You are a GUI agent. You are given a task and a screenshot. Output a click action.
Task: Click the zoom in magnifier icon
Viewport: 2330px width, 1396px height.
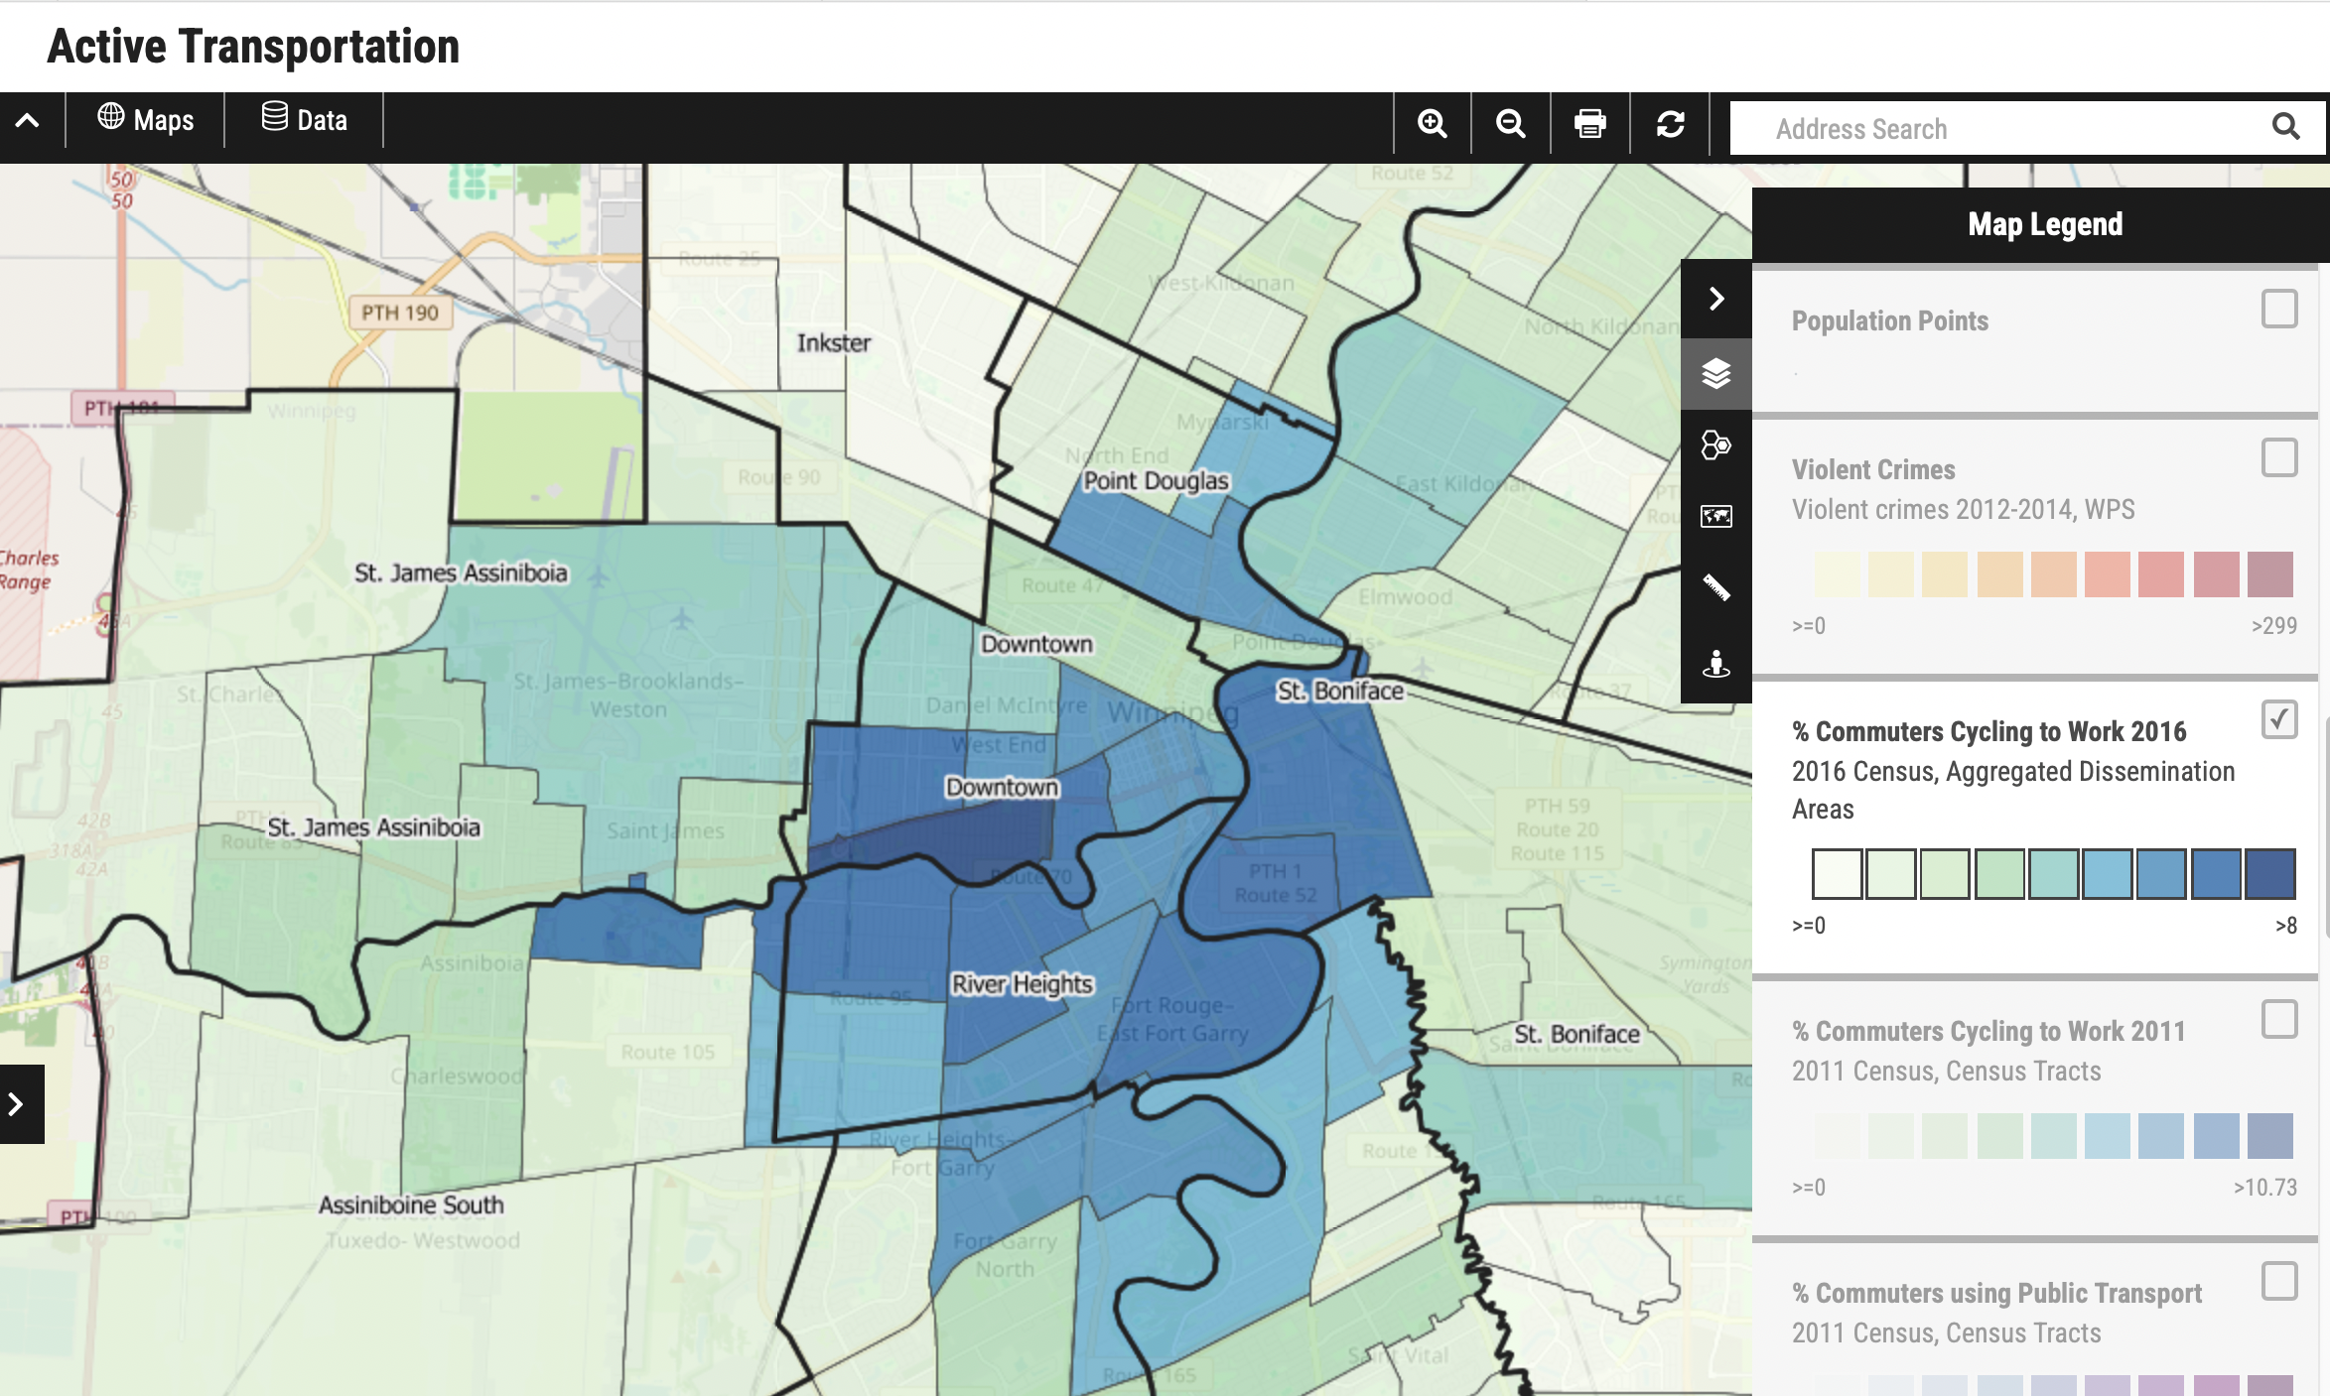1432,124
